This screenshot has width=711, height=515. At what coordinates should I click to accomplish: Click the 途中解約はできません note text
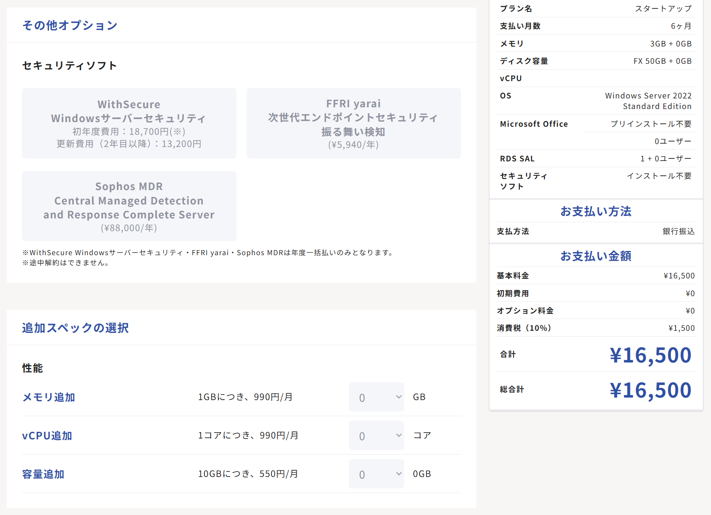pyautogui.click(x=66, y=263)
